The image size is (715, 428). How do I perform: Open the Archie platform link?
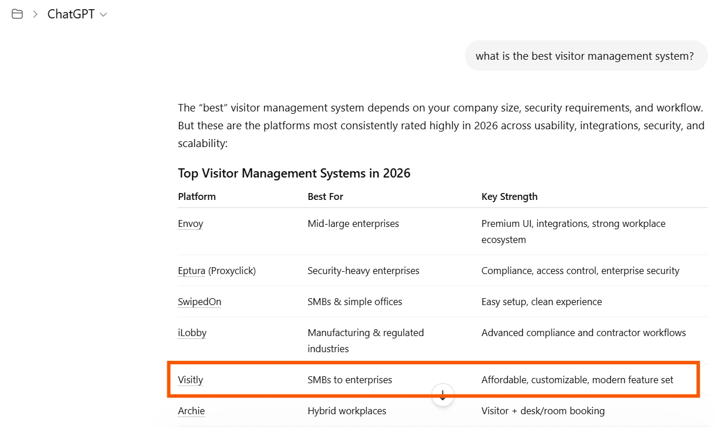pyautogui.click(x=191, y=411)
